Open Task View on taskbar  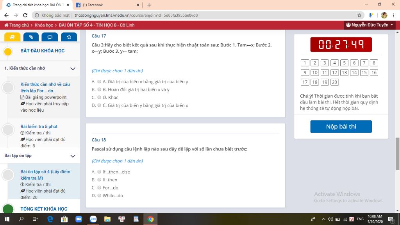(x=35, y=219)
